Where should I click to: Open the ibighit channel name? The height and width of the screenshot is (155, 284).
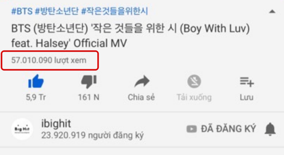[56, 124]
